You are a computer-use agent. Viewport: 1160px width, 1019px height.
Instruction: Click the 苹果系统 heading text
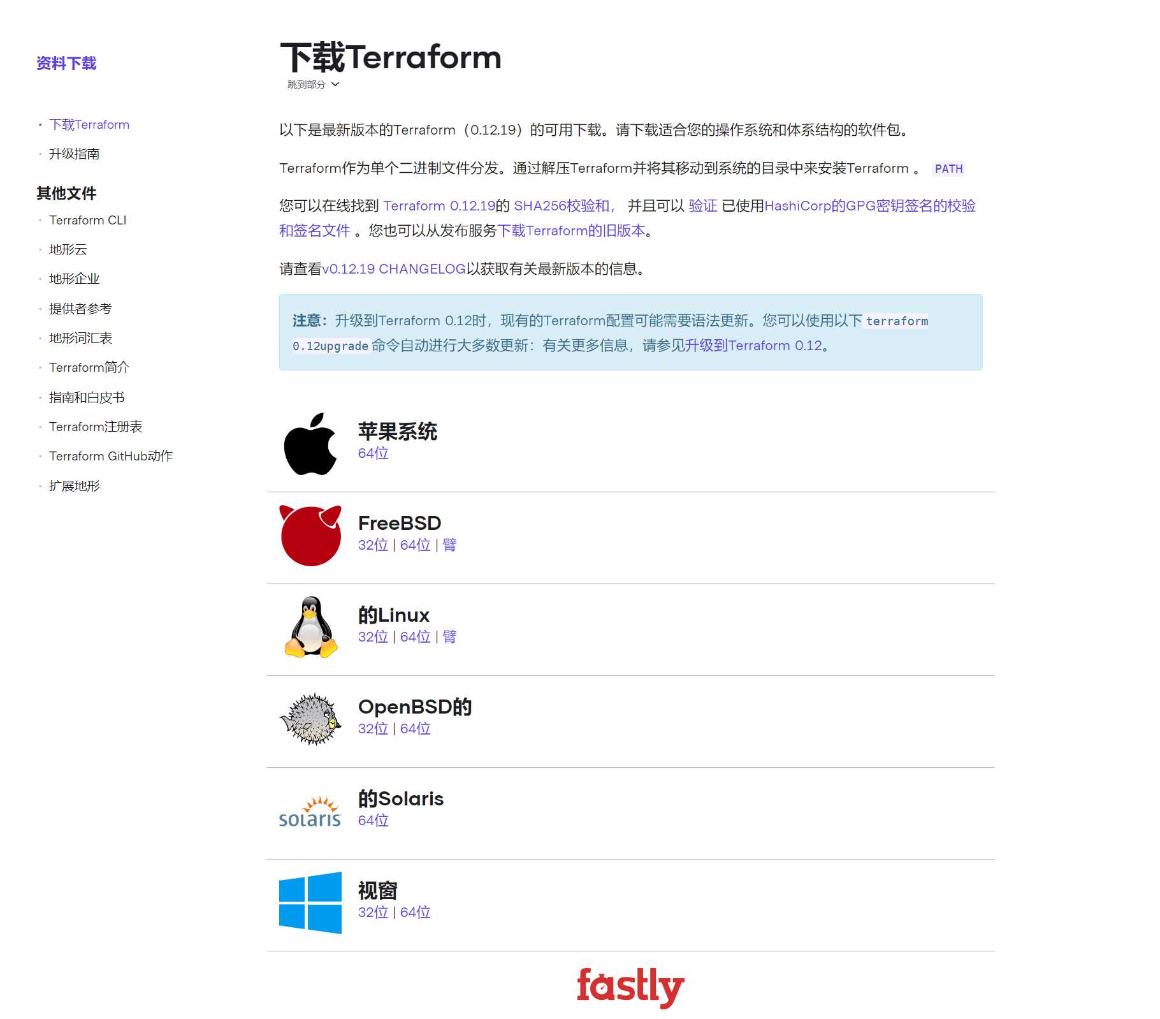click(x=398, y=432)
